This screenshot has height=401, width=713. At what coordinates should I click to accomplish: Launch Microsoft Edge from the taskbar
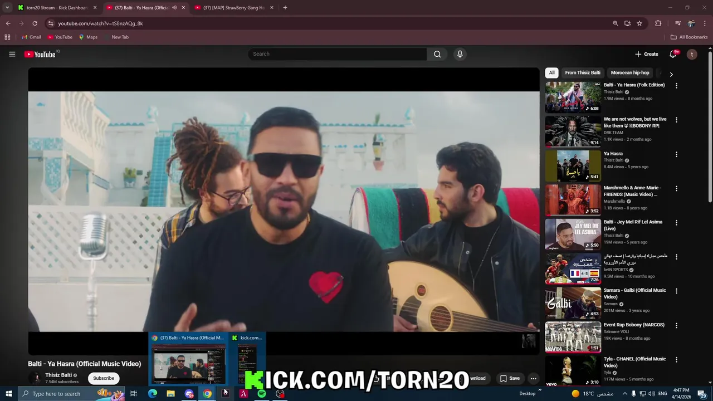(x=153, y=394)
